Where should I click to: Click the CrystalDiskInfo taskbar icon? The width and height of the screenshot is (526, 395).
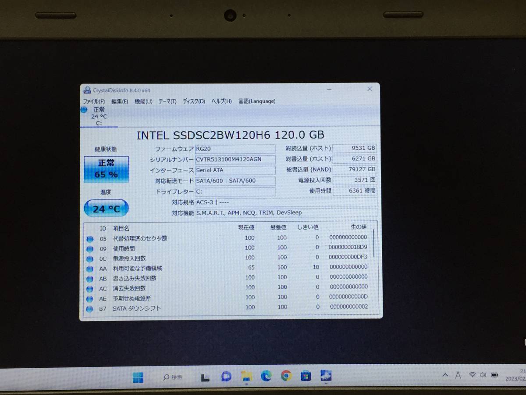click(326, 376)
